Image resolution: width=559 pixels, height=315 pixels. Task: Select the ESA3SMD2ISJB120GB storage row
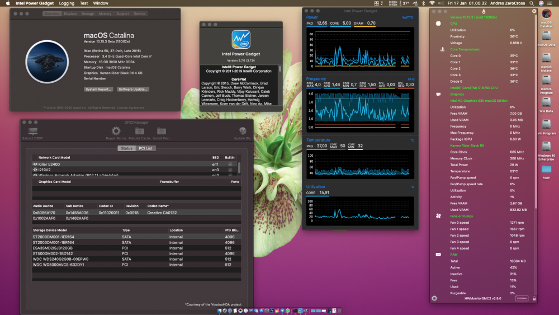[x=136, y=248]
